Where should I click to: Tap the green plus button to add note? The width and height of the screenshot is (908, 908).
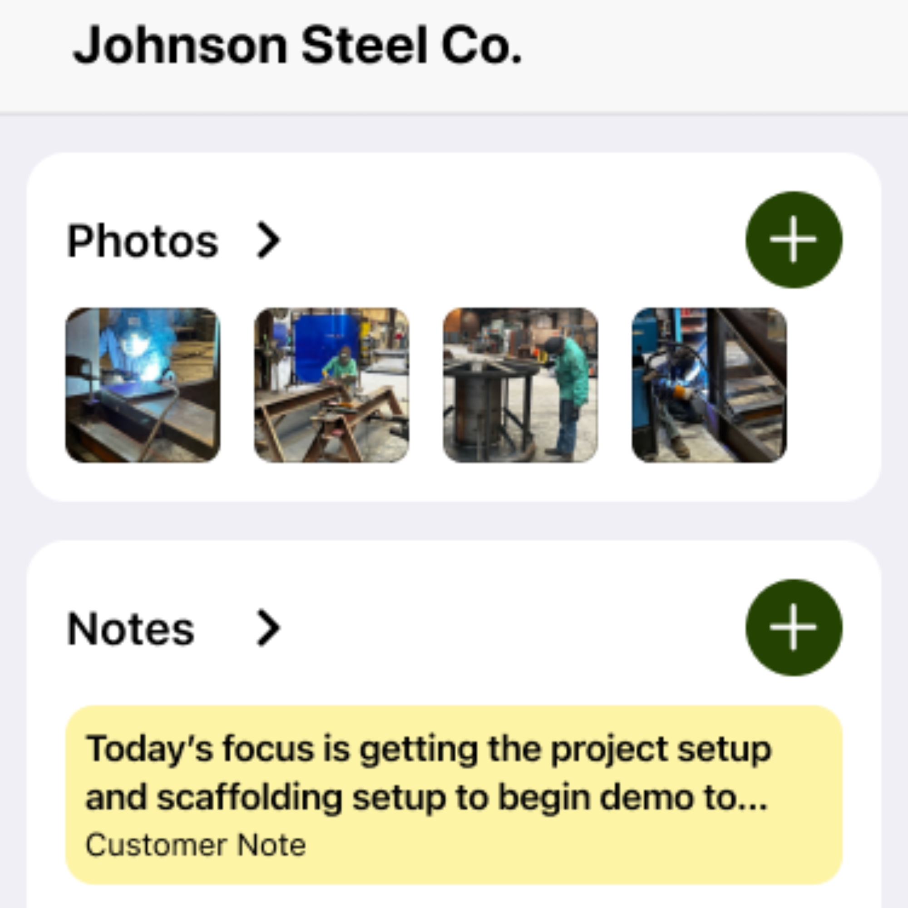[794, 627]
